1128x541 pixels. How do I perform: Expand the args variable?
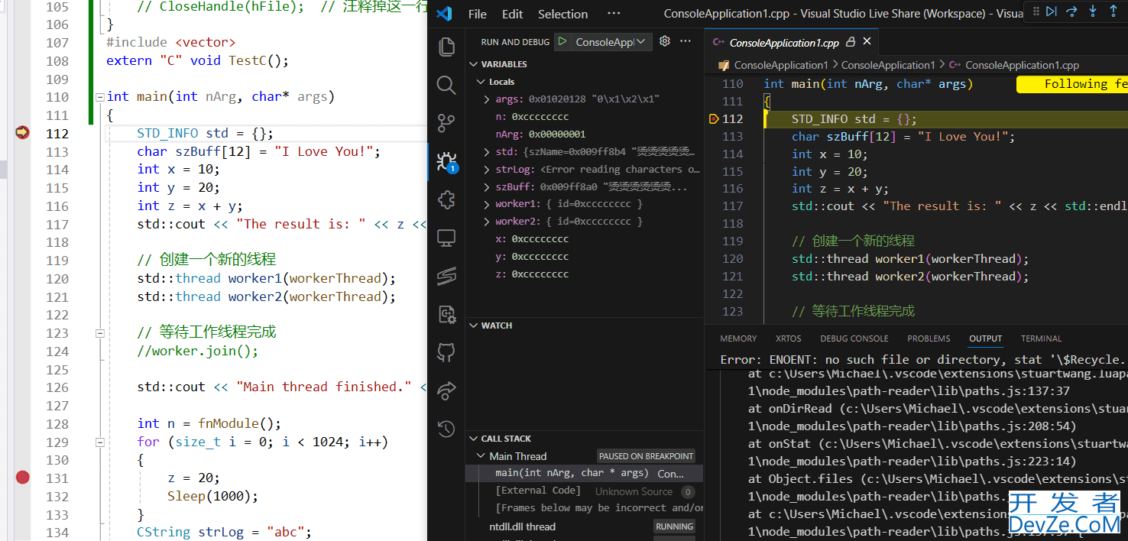(488, 99)
